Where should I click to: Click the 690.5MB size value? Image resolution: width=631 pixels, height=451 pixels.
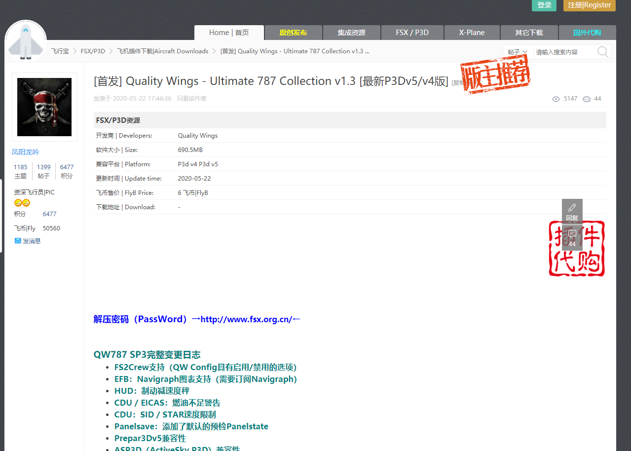(x=190, y=150)
